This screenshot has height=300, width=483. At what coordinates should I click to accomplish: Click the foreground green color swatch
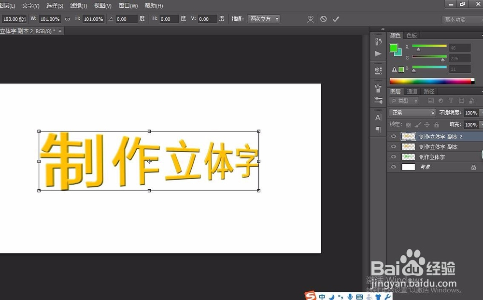pyautogui.click(x=393, y=48)
